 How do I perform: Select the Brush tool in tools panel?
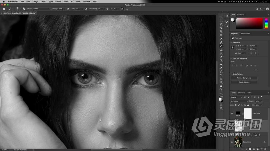point(221,46)
